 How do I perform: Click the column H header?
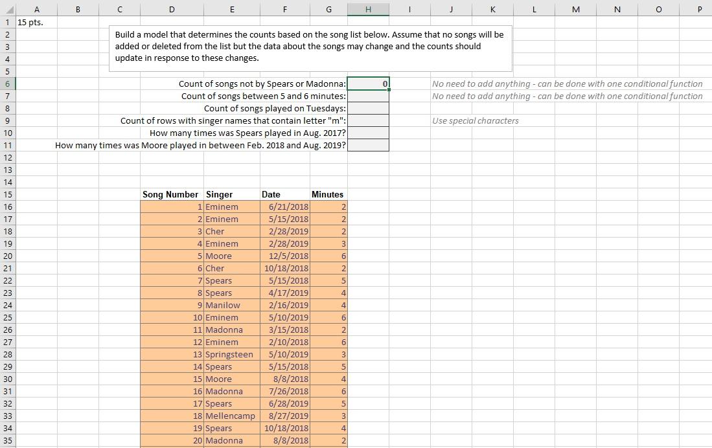click(368, 9)
